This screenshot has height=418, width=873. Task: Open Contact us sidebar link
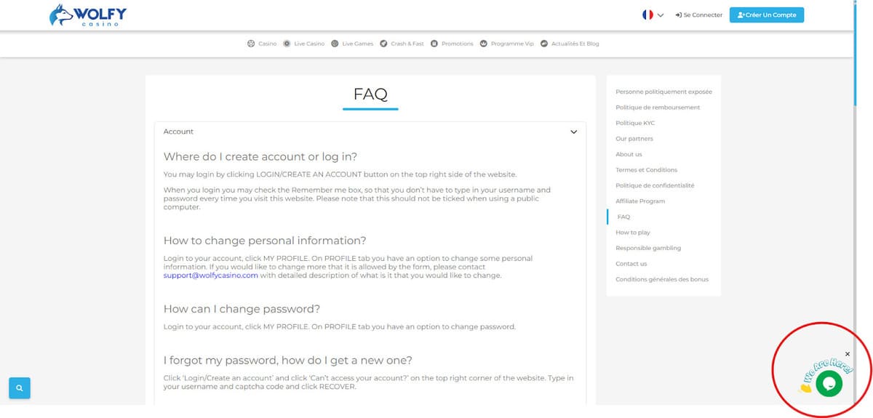[x=631, y=264]
